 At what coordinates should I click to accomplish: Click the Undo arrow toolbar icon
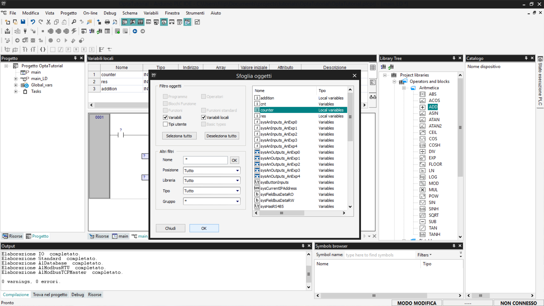pyautogui.click(x=33, y=22)
